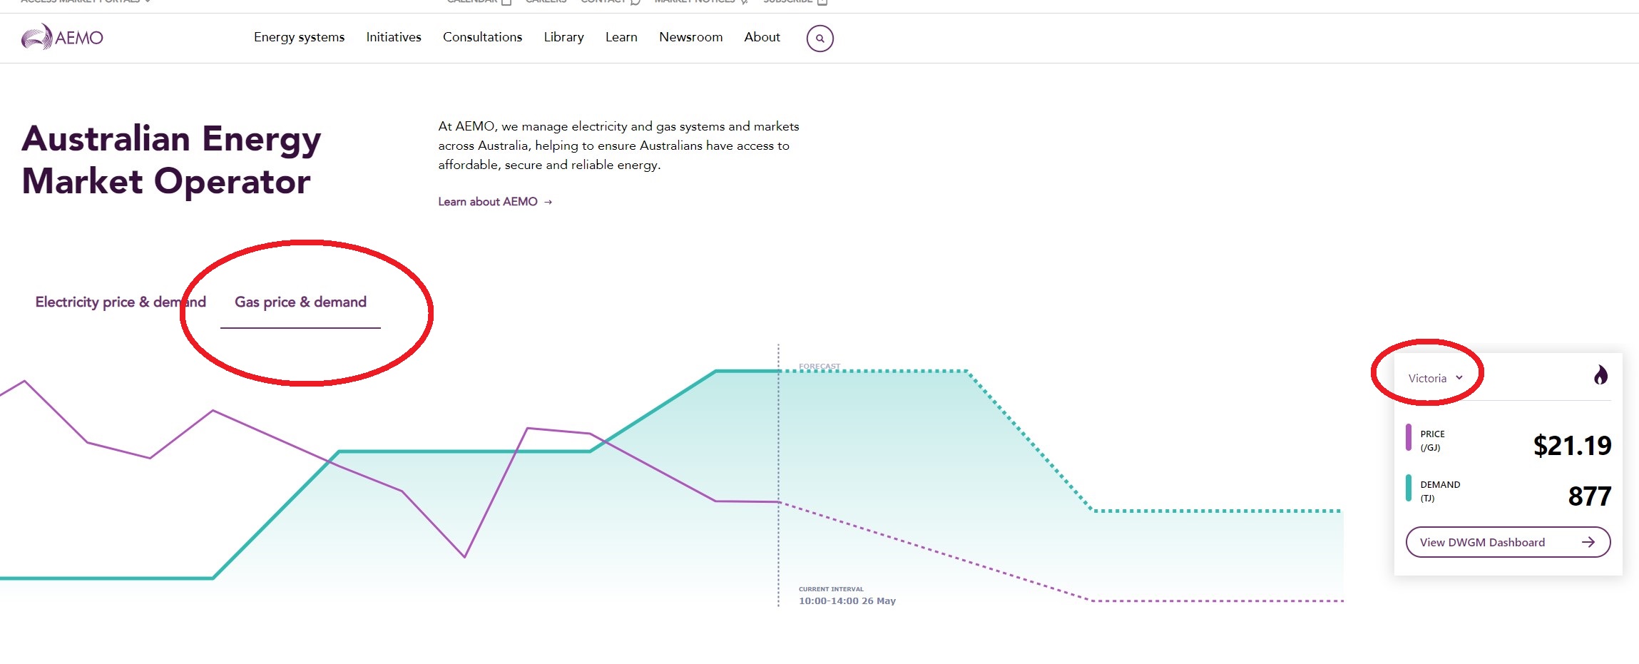The image size is (1639, 664).
Task: Open the site search magnifier icon
Action: 819,39
